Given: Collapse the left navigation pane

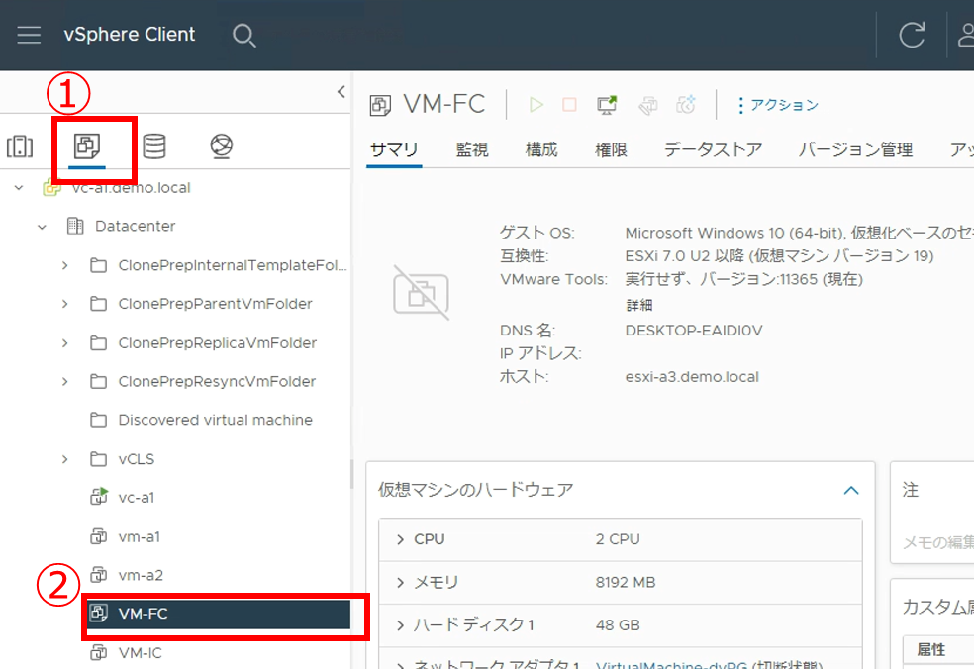Looking at the screenshot, I should coord(341,92).
